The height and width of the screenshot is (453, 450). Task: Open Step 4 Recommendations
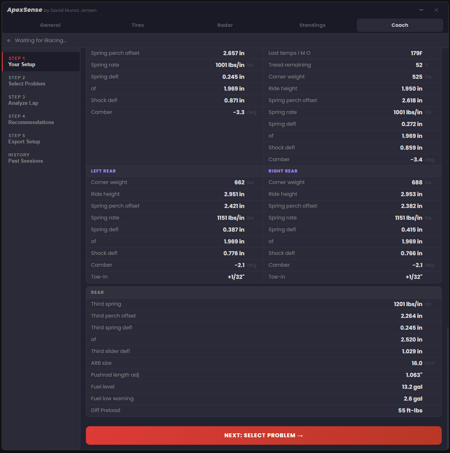coord(41,119)
